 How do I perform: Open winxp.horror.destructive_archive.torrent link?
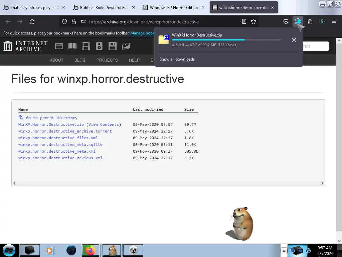pos(65,131)
